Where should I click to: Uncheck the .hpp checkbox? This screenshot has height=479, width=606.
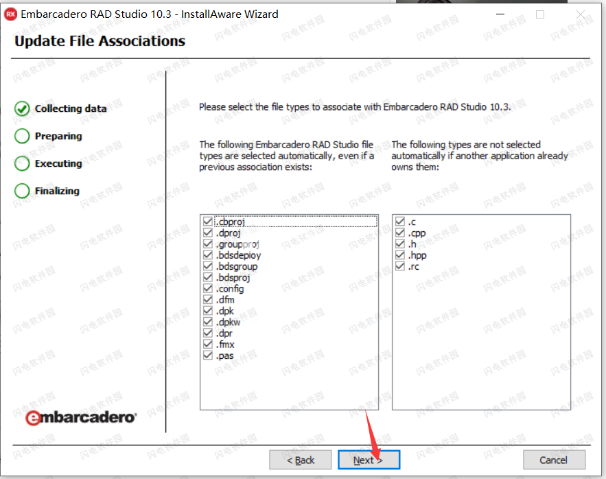pos(400,255)
